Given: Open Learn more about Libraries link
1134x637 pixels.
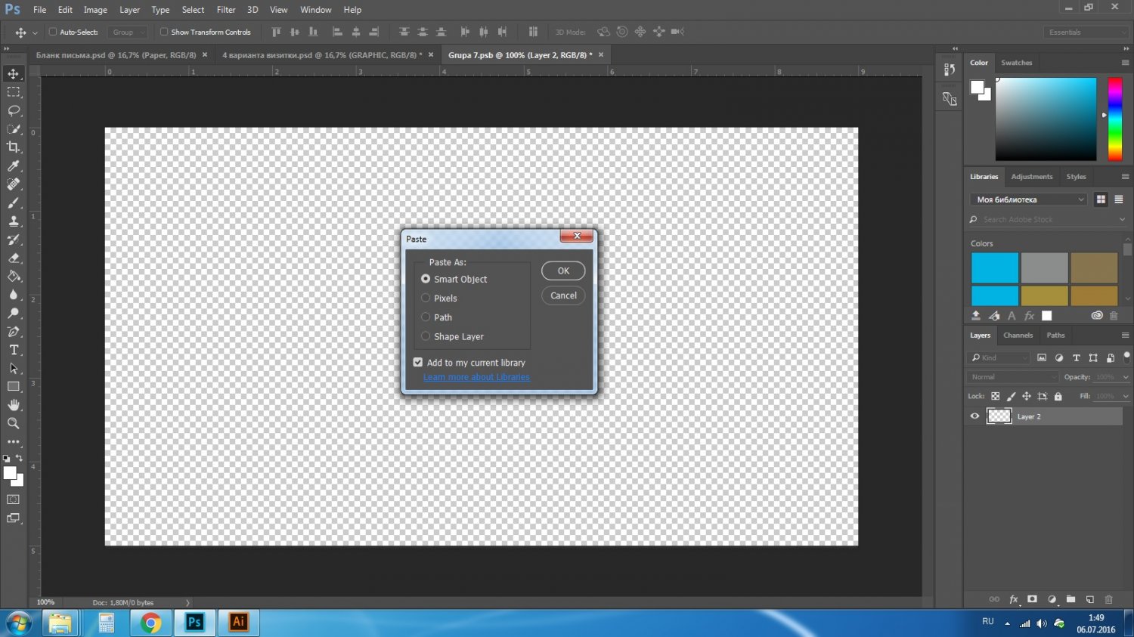Looking at the screenshot, I should (x=476, y=377).
